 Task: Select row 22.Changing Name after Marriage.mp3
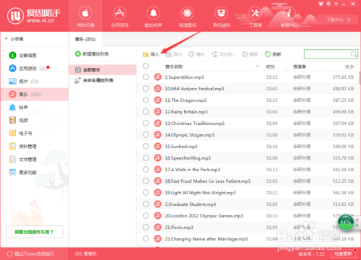(248, 239)
